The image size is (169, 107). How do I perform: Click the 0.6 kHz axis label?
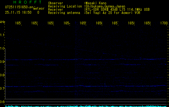(x=2, y=102)
